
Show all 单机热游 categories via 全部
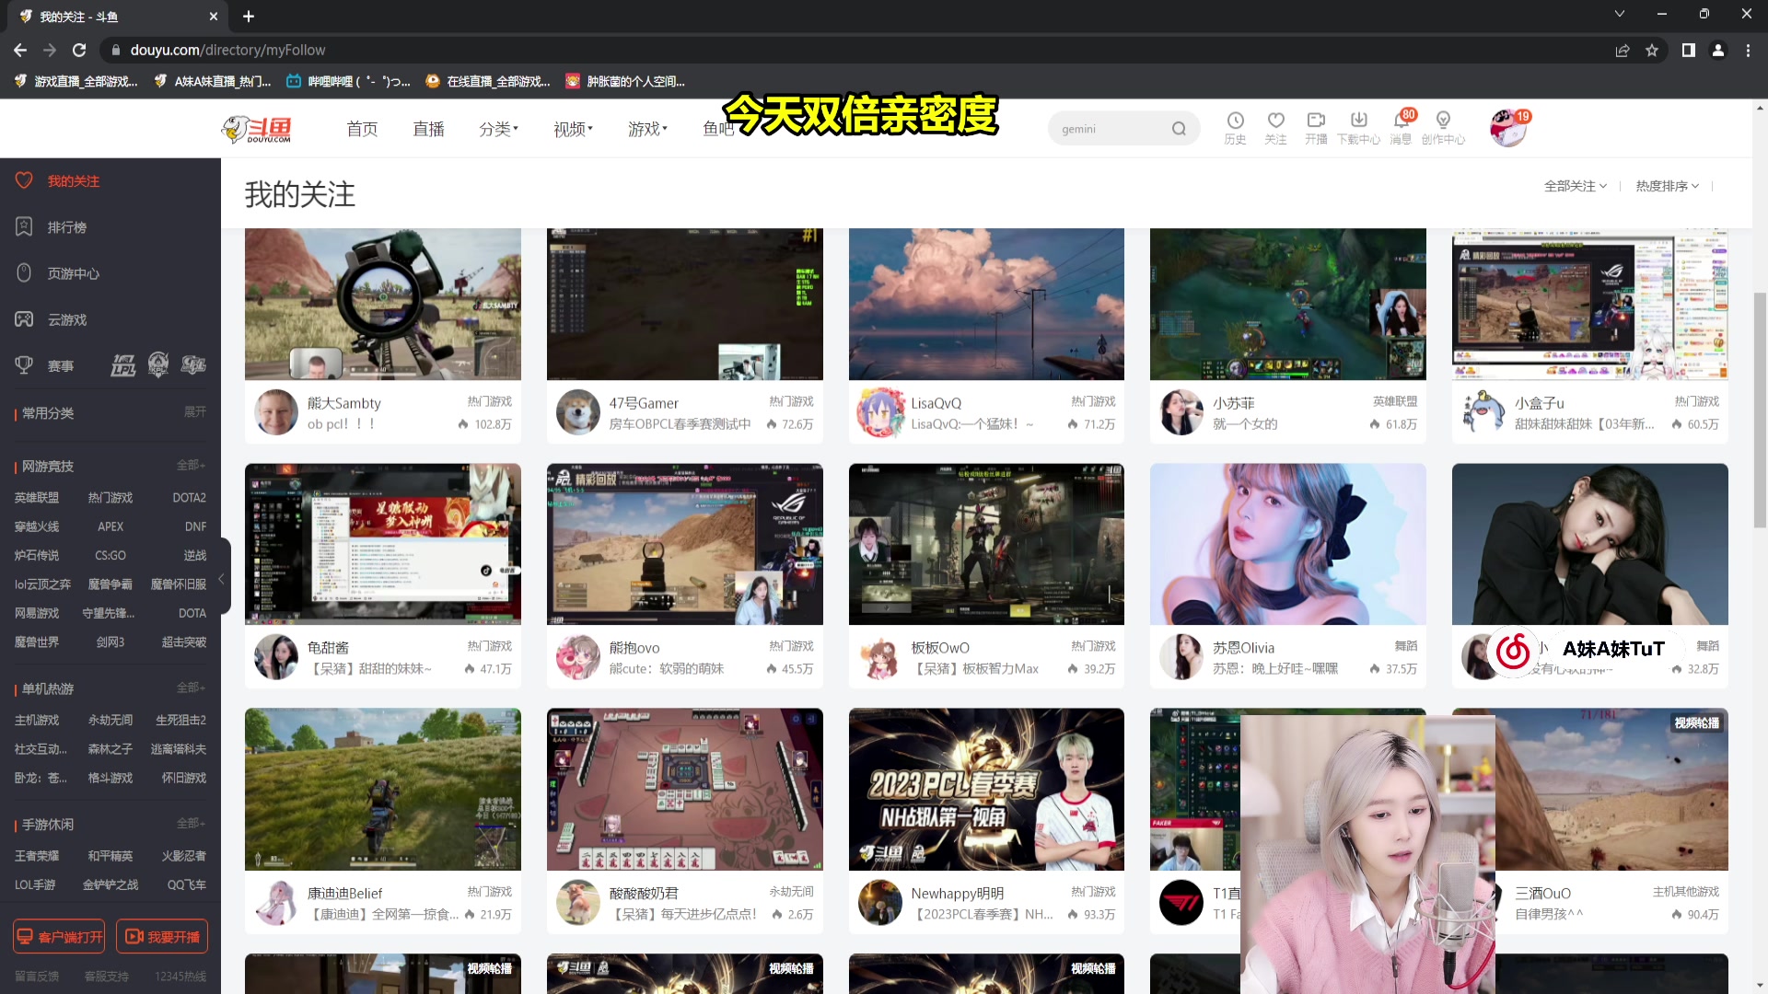pos(192,688)
